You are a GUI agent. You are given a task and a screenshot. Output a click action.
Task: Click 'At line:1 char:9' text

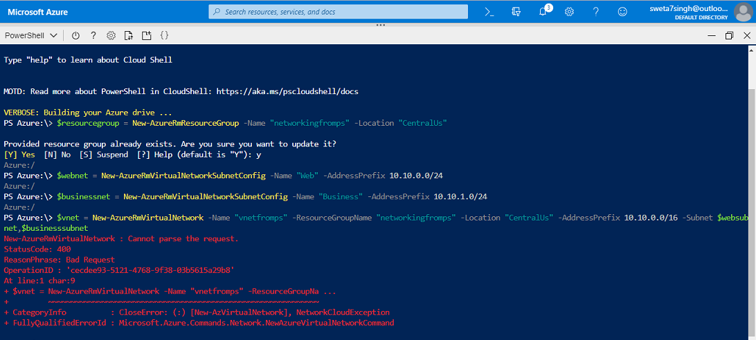click(x=39, y=281)
